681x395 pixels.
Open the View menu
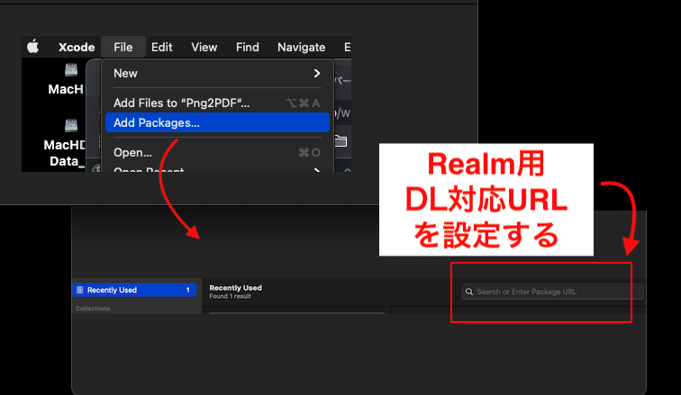click(x=204, y=47)
